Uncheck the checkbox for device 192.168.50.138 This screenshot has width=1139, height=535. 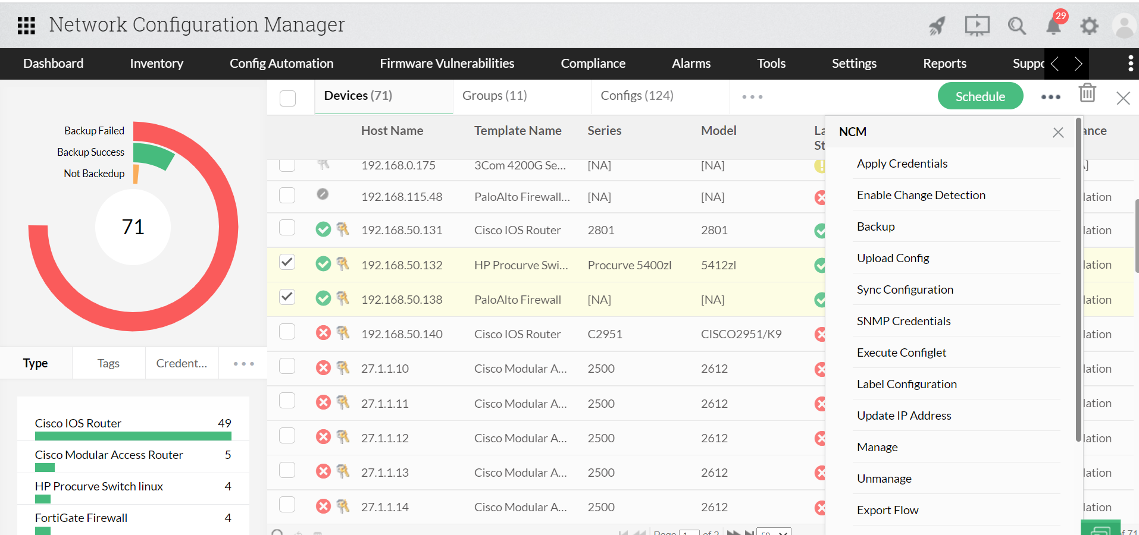287,297
